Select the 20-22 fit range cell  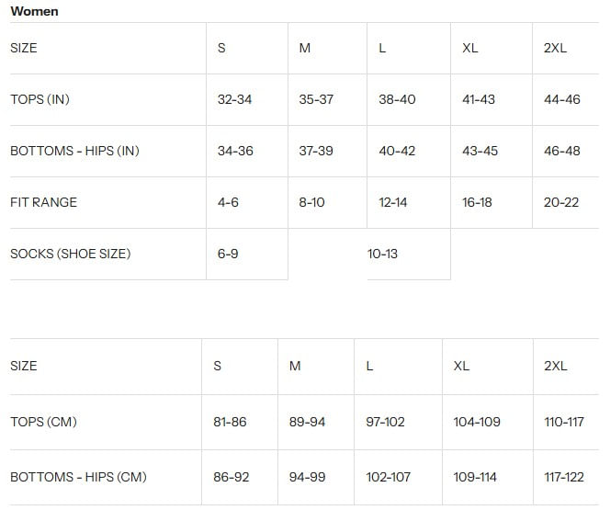click(x=560, y=202)
